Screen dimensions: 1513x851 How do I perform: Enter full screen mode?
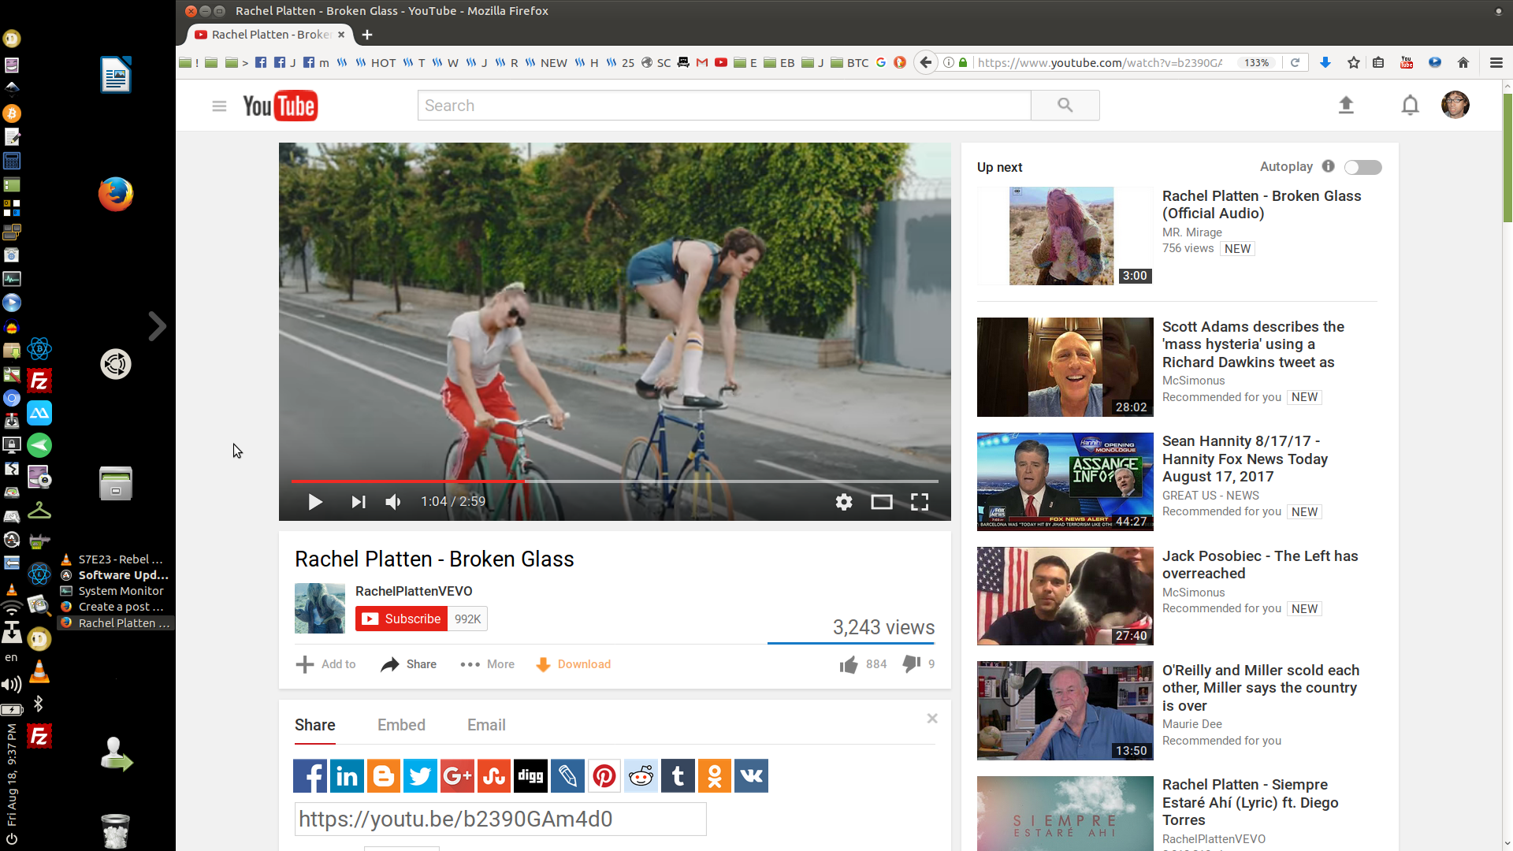pos(920,502)
